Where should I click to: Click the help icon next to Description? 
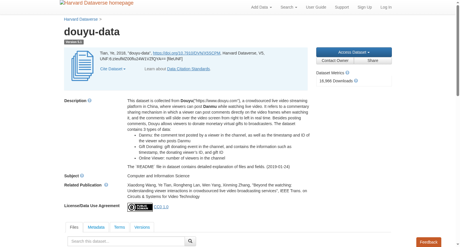pos(90,101)
